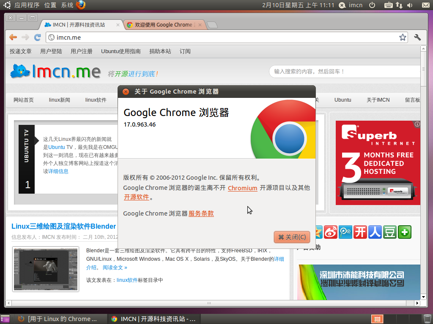
Task: Switch to the 欢迎使用 Google Chrome tab
Action: click(164, 25)
